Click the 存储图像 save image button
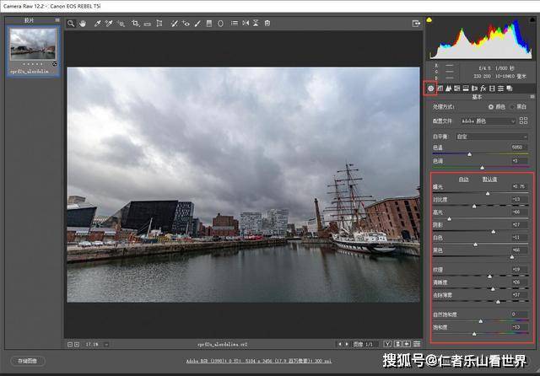 click(28, 361)
